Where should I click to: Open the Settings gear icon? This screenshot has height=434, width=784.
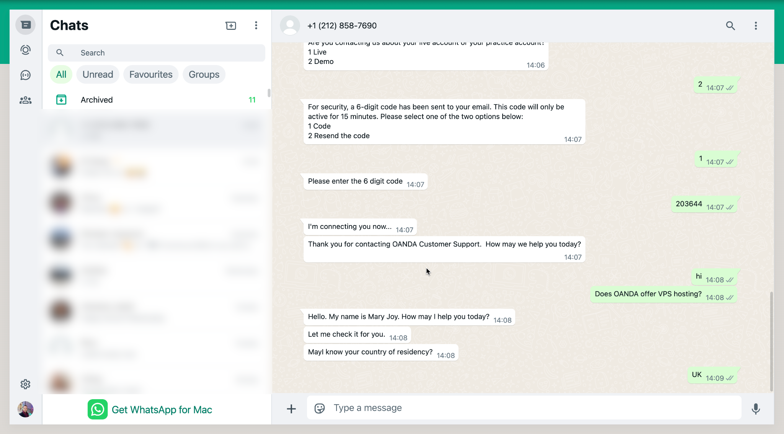click(x=26, y=384)
